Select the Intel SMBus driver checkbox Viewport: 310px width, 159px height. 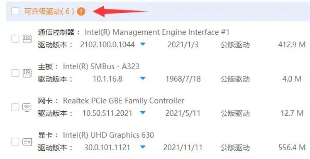coord(15,73)
